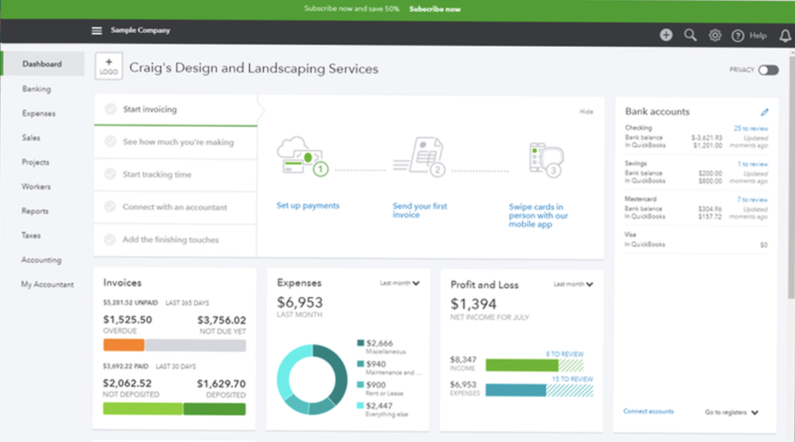795x442 pixels.
Task: Edit bank accounts with pencil icon
Action: (x=765, y=112)
